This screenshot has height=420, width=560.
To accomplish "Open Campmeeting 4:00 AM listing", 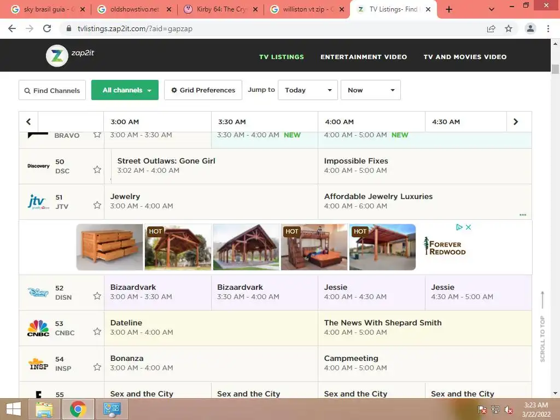I will point(424,363).
